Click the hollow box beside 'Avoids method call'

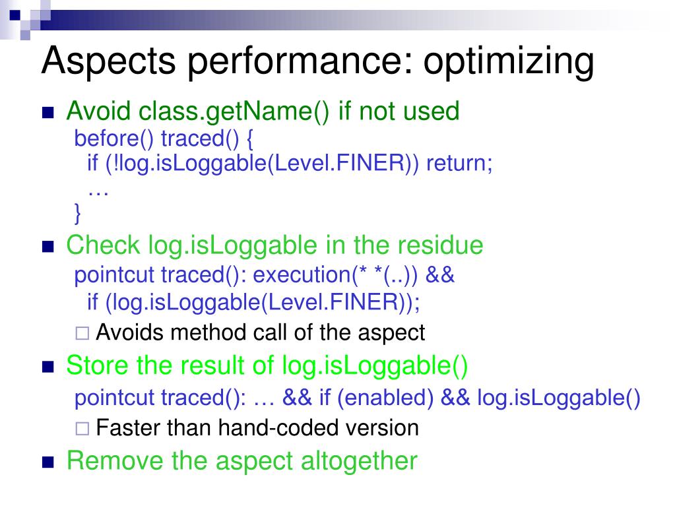pos(82,333)
